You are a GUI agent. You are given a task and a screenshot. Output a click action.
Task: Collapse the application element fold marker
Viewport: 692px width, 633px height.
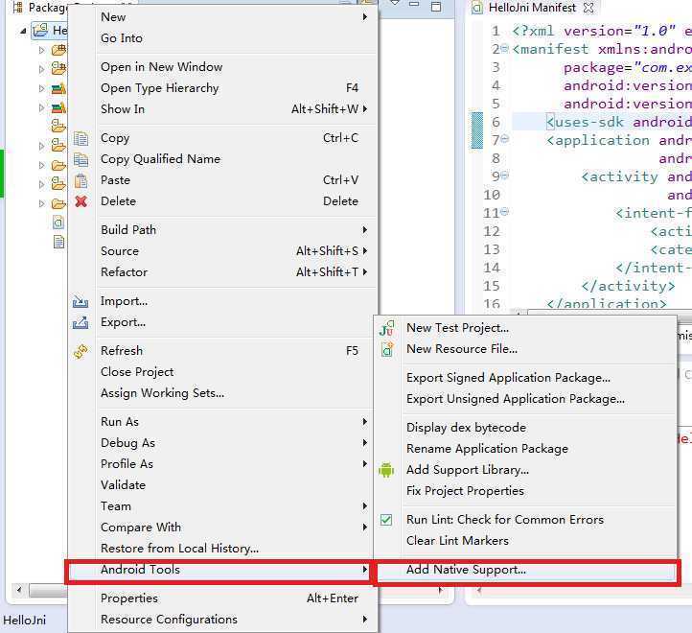(x=505, y=139)
